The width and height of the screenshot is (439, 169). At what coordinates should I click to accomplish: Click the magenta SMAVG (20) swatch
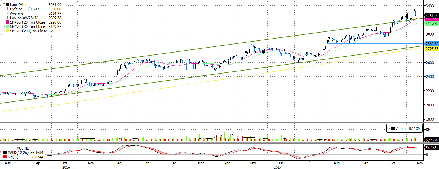(x=7, y=22)
